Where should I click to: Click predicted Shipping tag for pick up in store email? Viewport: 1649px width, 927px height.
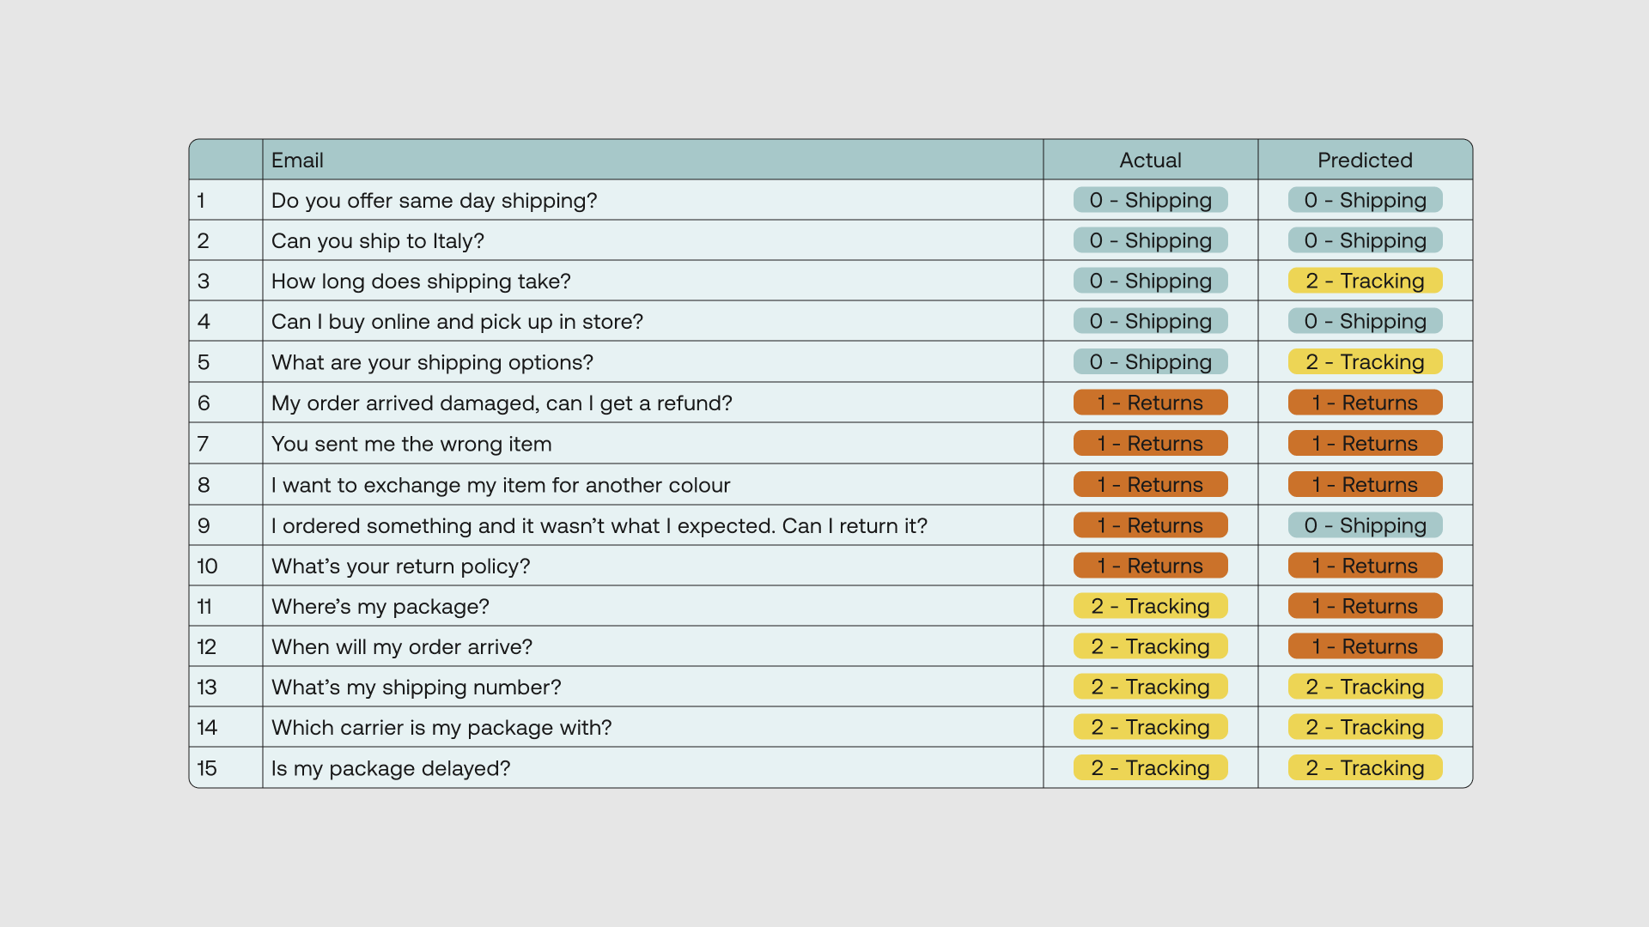point(1365,321)
